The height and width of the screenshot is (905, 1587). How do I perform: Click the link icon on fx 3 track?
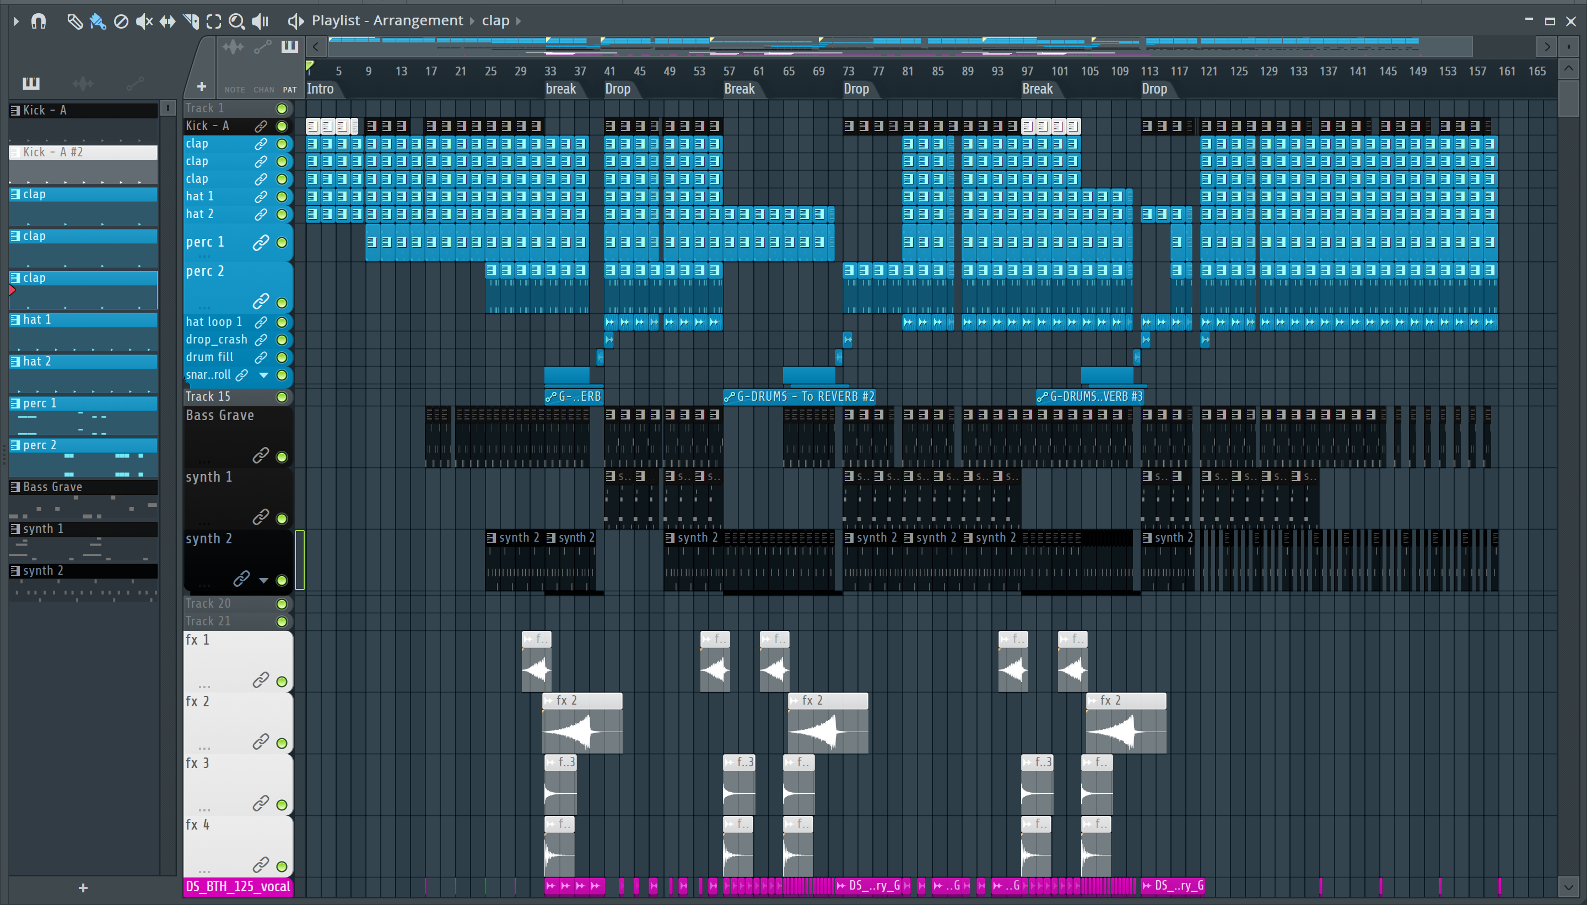click(261, 803)
